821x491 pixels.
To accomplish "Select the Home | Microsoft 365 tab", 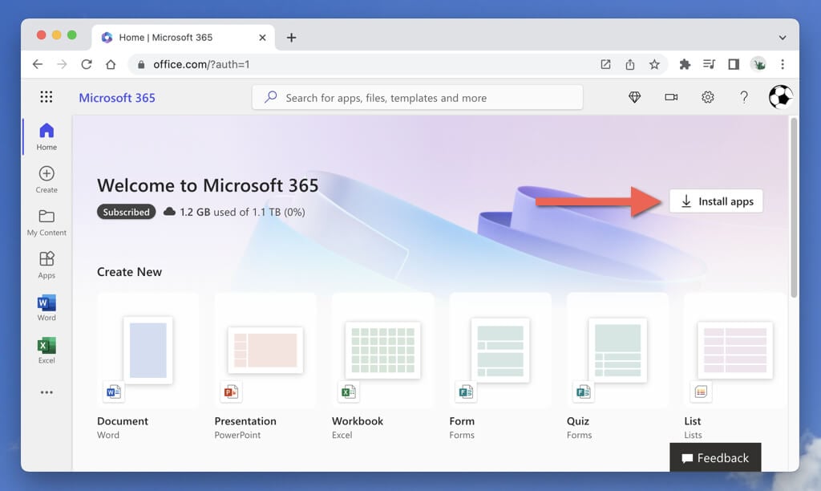I will [x=184, y=38].
